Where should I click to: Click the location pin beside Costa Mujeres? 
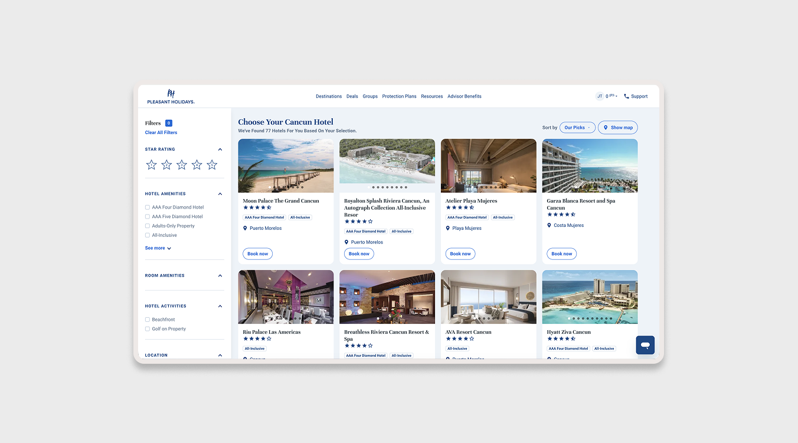coord(549,225)
